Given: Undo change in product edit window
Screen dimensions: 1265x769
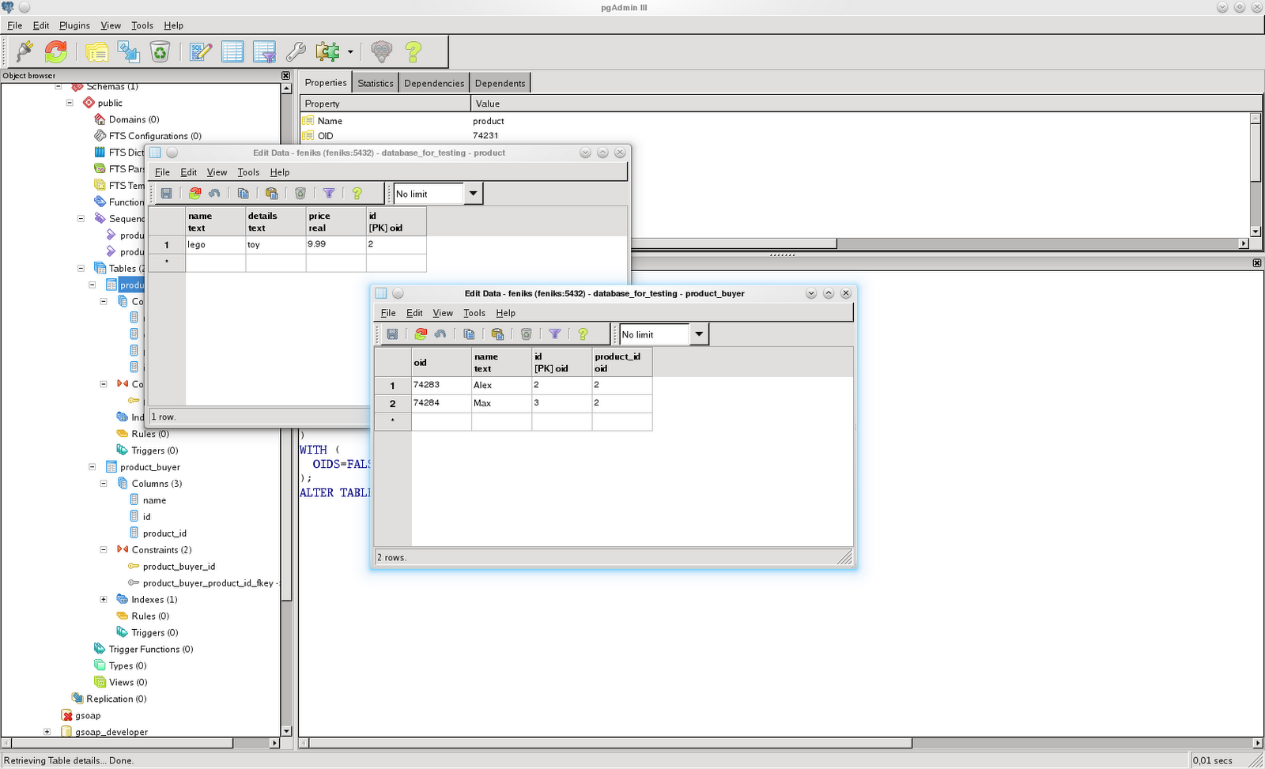Looking at the screenshot, I should pyautogui.click(x=214, y=194).
